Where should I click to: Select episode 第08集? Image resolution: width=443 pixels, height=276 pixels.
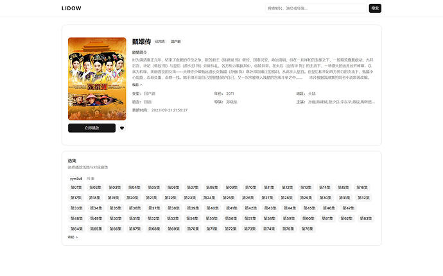212,188
